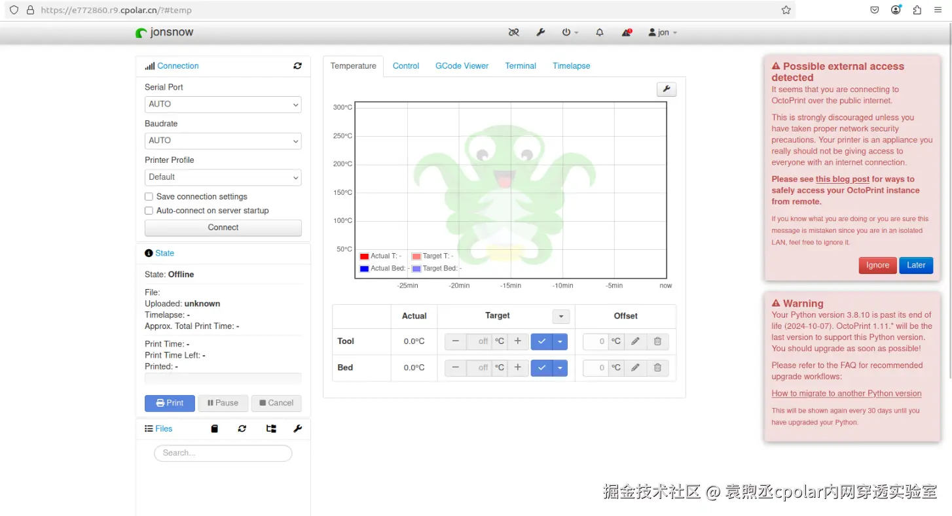
Task: Open Printer Profile dropdown
Action: coord(223,177)
